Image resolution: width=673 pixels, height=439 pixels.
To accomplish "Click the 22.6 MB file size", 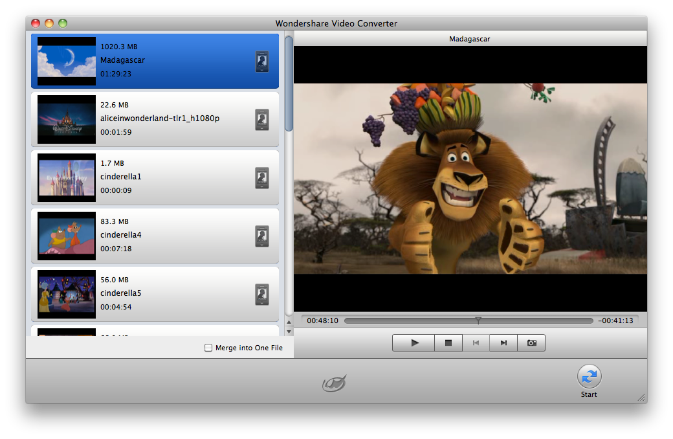I will point(114,105).
